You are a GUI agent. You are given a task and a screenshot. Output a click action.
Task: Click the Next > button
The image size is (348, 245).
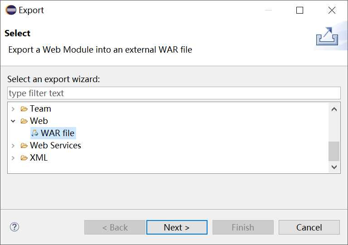(177, 227)
